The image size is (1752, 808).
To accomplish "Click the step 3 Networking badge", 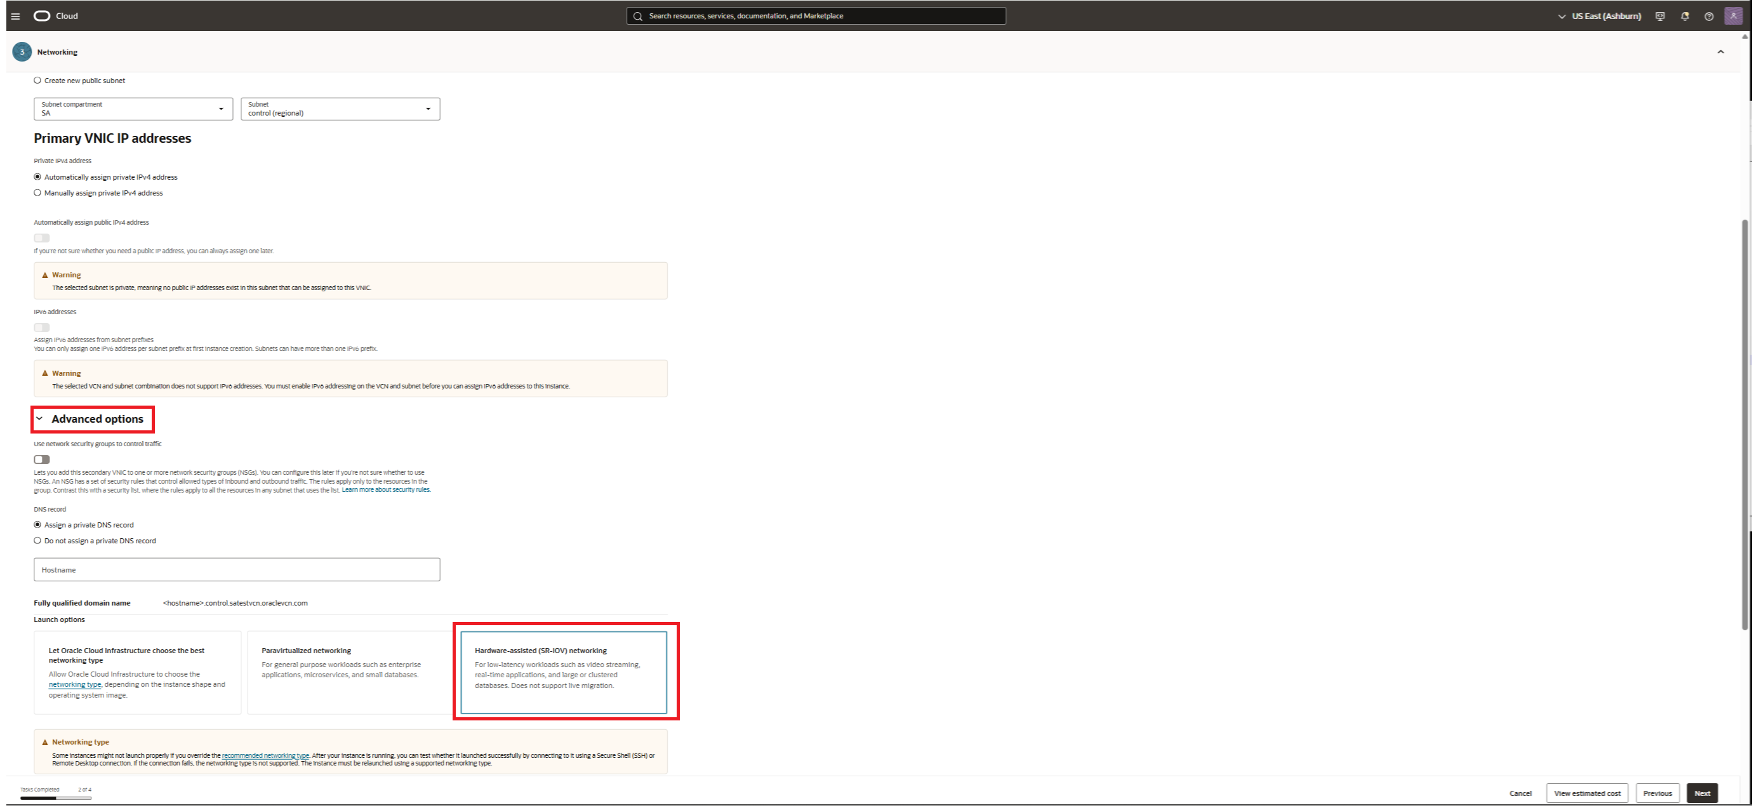I will (x=22, y=51).
